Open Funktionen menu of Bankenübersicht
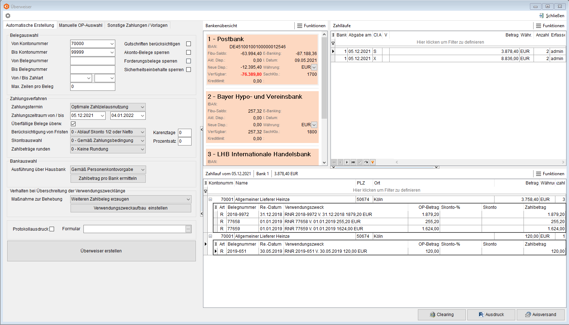This screenshot has width=569, height=325. click(x=311, y=26)
